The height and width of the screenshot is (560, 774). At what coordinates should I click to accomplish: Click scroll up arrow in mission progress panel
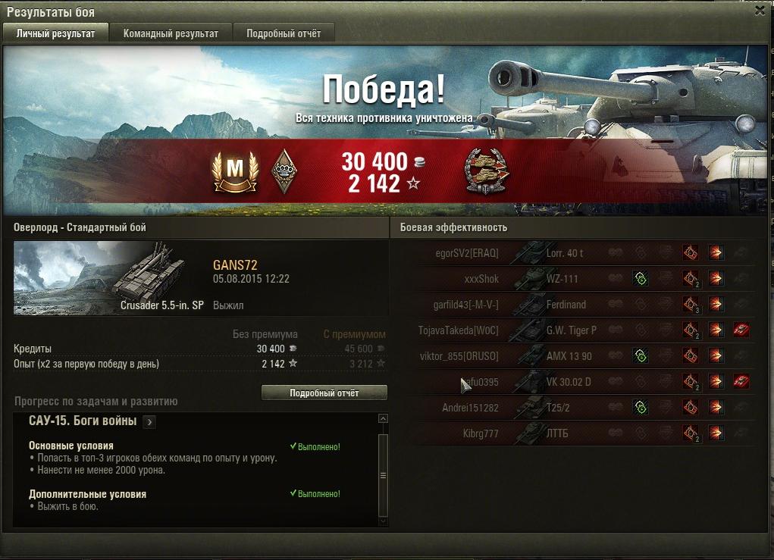pos(383,419)
